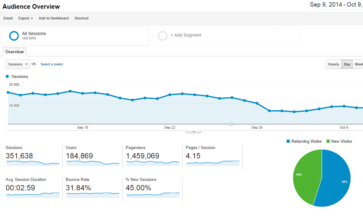Switch chart to Hourly view
The width and height of the screenshot is (363, 216).
[333, 64]
